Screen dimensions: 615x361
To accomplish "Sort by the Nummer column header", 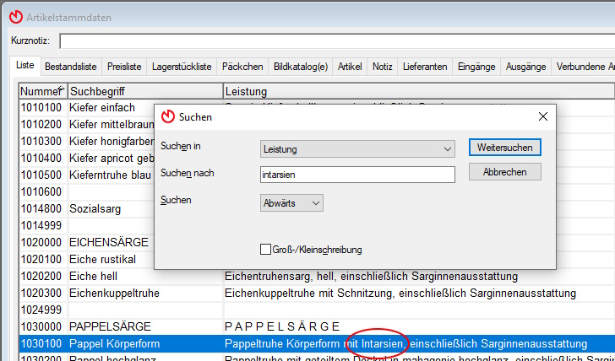I will click(x=43, y=91).
